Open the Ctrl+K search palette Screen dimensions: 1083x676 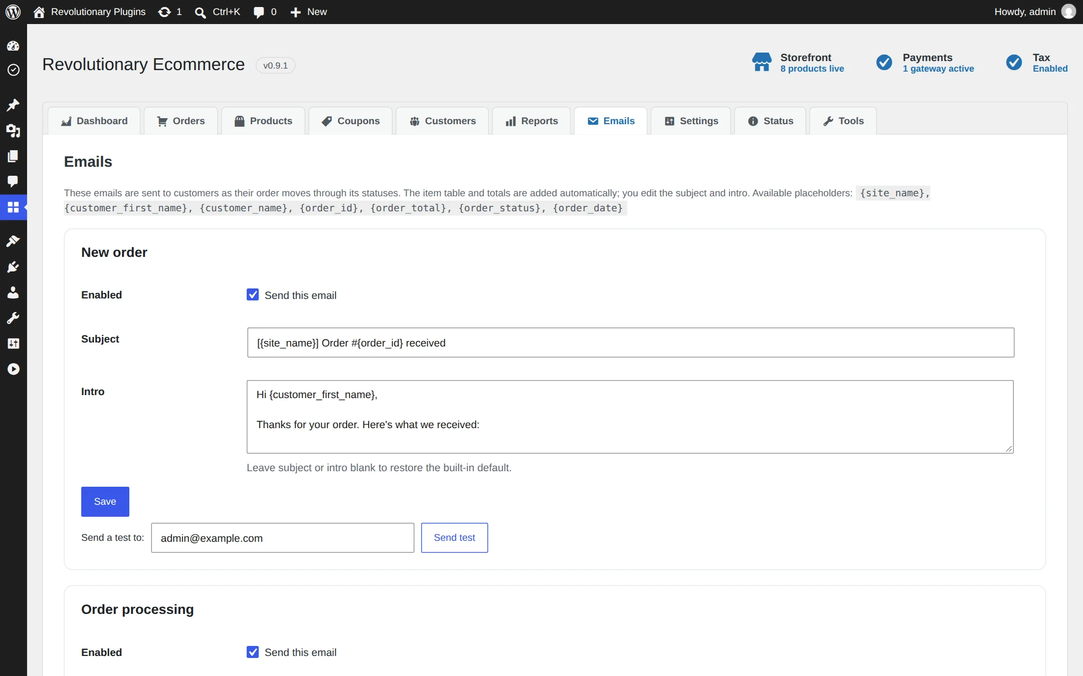point(217,12)
